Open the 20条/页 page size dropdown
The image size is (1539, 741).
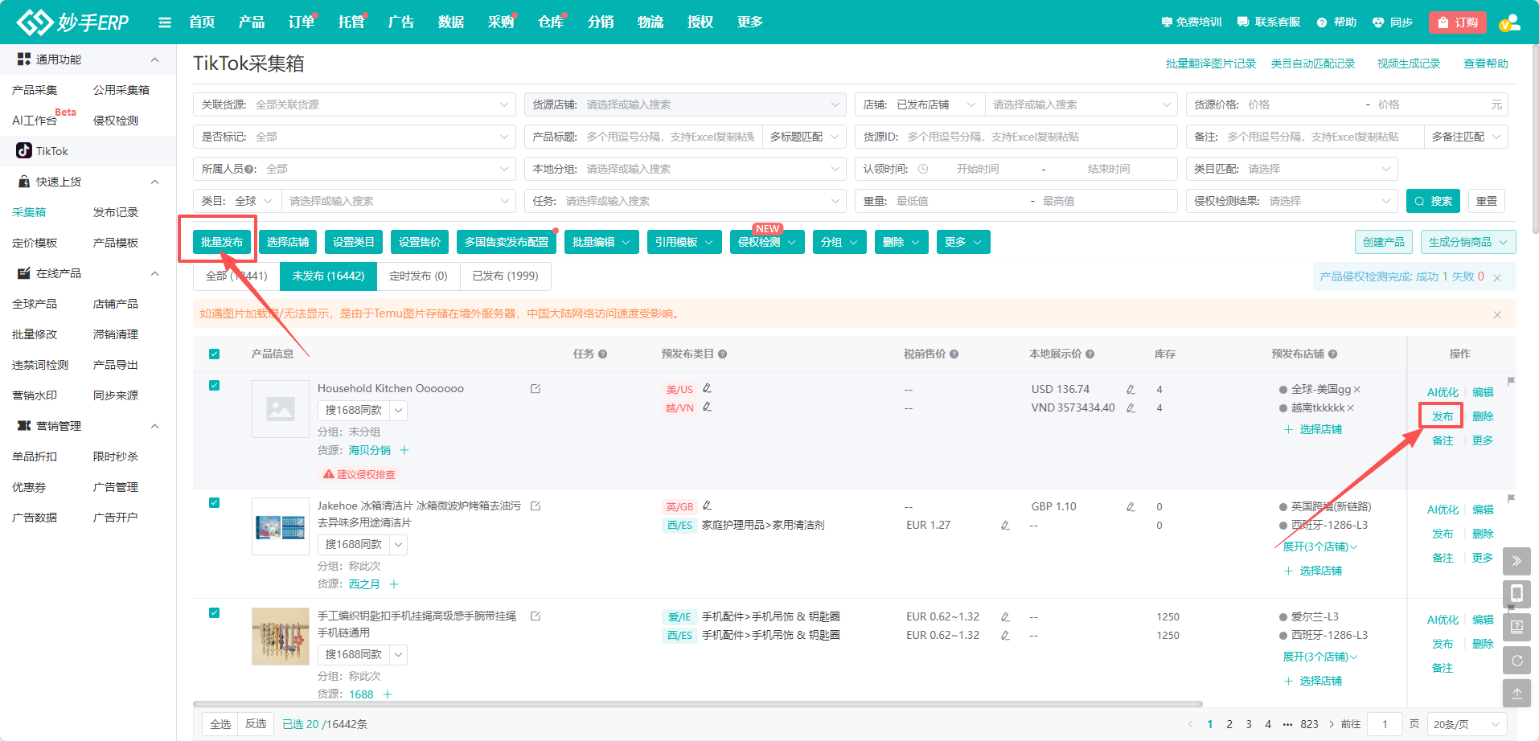click(x=1467, y=724)
